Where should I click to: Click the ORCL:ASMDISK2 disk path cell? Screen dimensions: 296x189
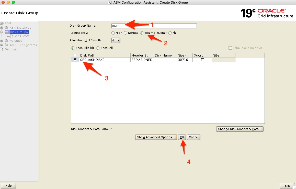tap(105, 60)
